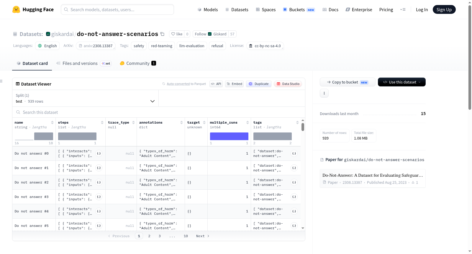Go to Models in the top navigation
472x254 pixels.
[208, 10]
